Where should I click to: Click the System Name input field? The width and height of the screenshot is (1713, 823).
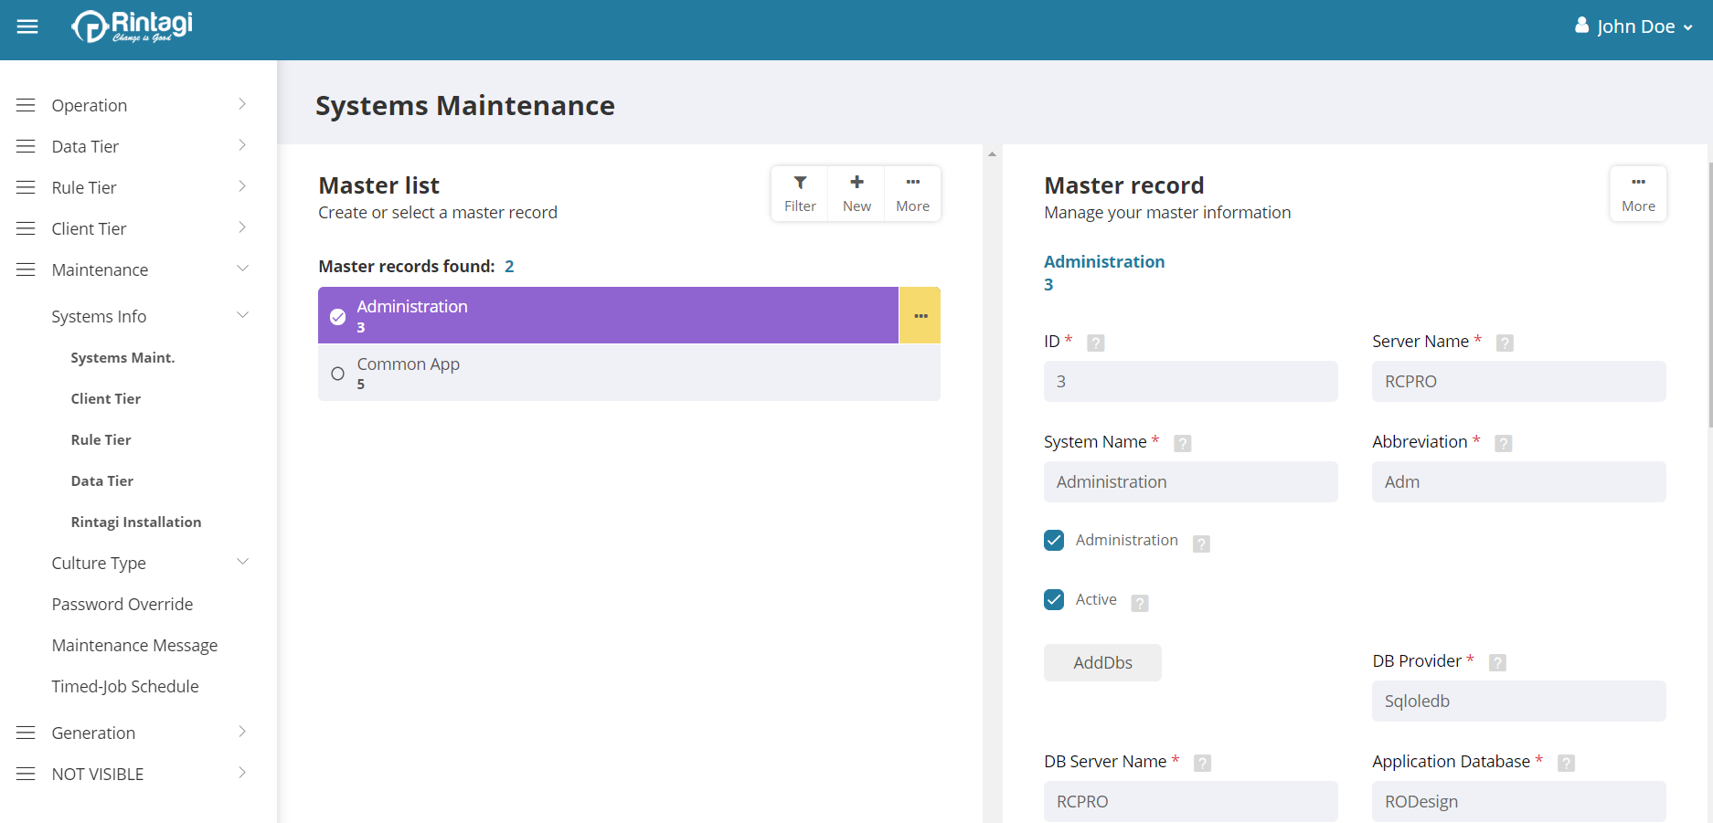point(1190,481)
